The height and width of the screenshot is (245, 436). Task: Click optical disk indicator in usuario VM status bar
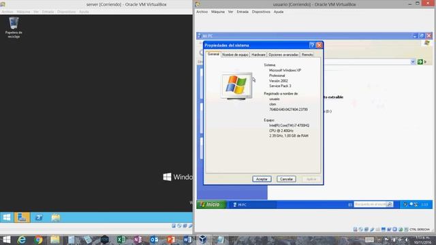(x=360, y=229)
